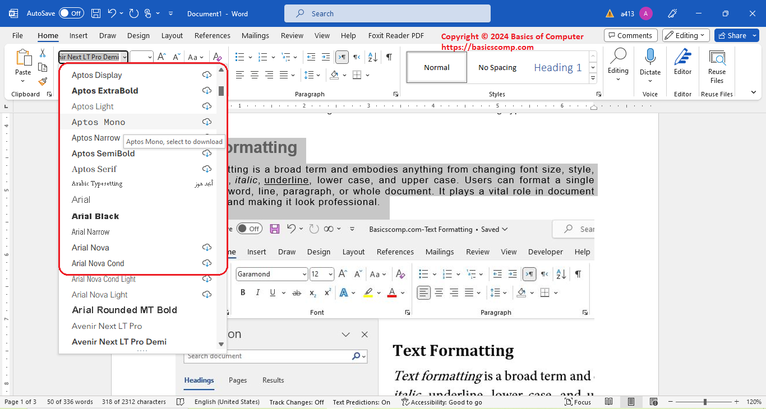Switch to Print Layout view
The image size is (766, 409).
pyautogui.click(x=631, y=402)
